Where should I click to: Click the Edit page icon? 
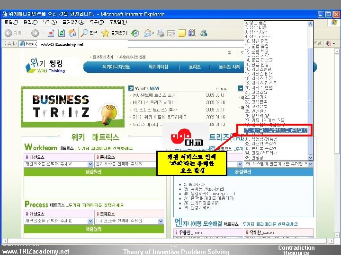coord(171,33)
